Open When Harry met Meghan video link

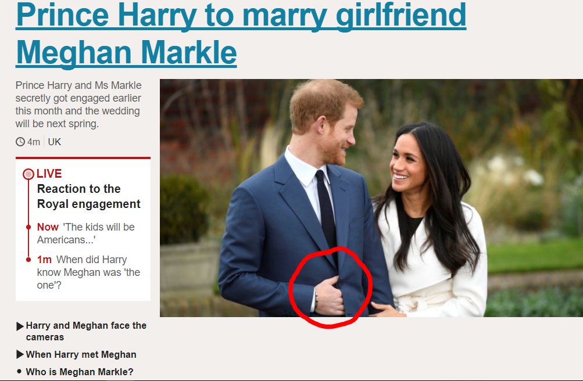click(x=81, y=355)
